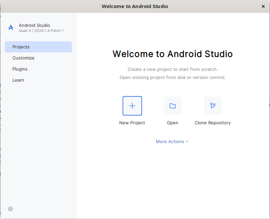The width and height of the screenshot is (270, 219).
Task: Close the Welcome to Android Studio window
Action: point(263,6)
